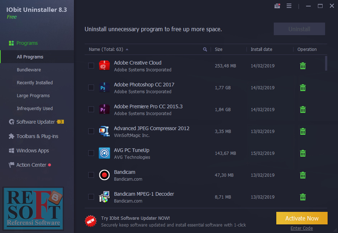Open Toolbars & Plug-ins section
338x233 pixels.
click(x=37, y=136)
